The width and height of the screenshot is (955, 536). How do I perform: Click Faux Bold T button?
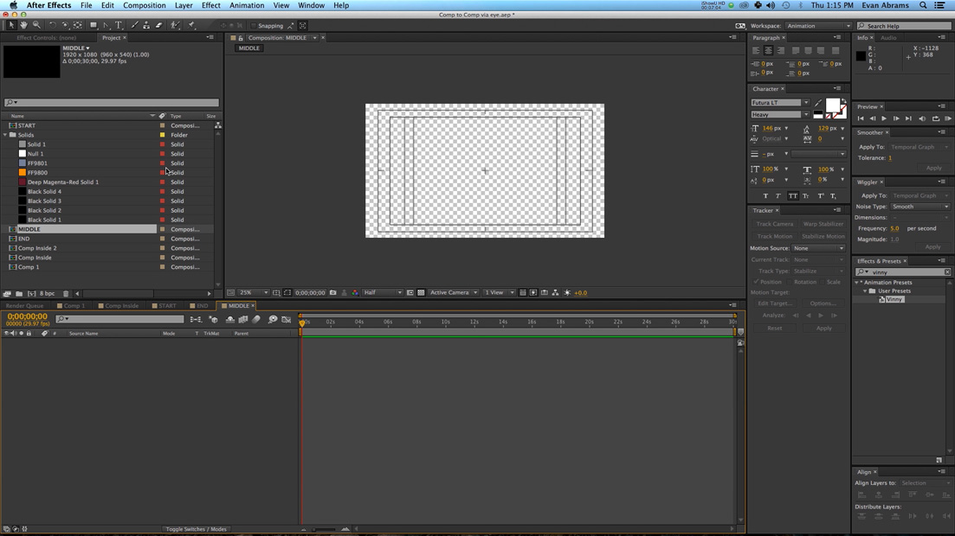click(x=765, y=196)
